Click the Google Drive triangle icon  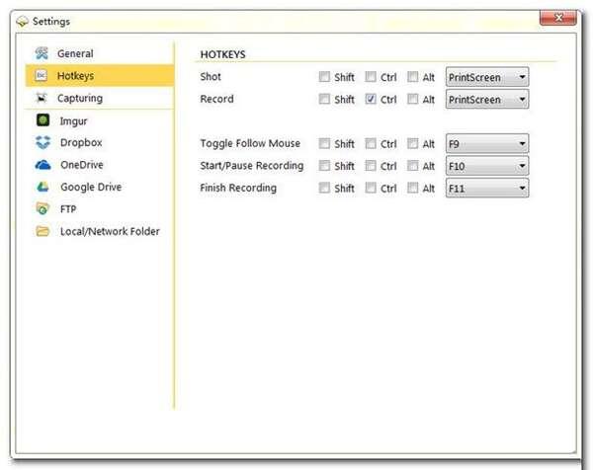click(x=42, y=188)
